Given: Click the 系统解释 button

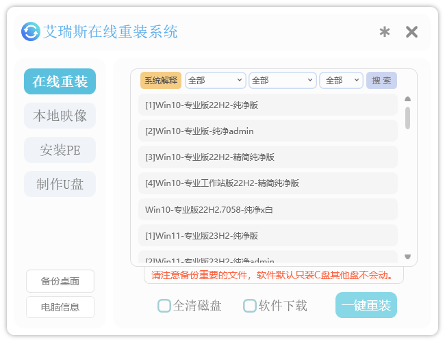Looking at the screenshot, I should 161,81.
